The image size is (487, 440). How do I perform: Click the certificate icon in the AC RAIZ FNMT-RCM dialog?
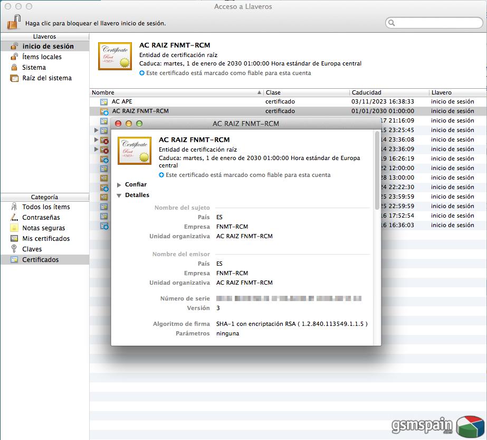(x=135, y=151)
